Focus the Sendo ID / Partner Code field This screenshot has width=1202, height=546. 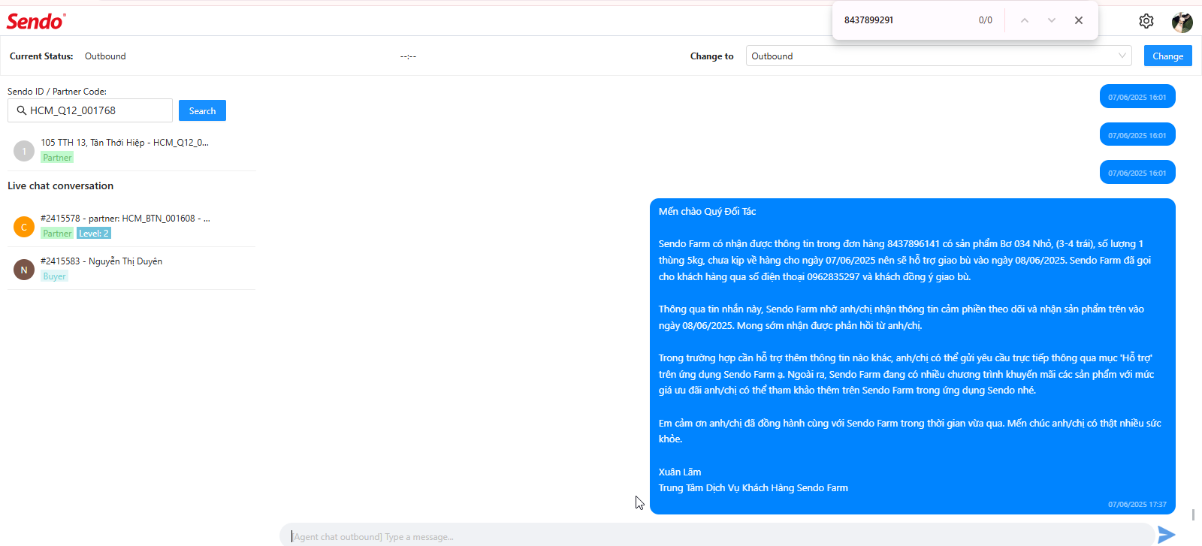pyautogui.click(x=90, y=110)
